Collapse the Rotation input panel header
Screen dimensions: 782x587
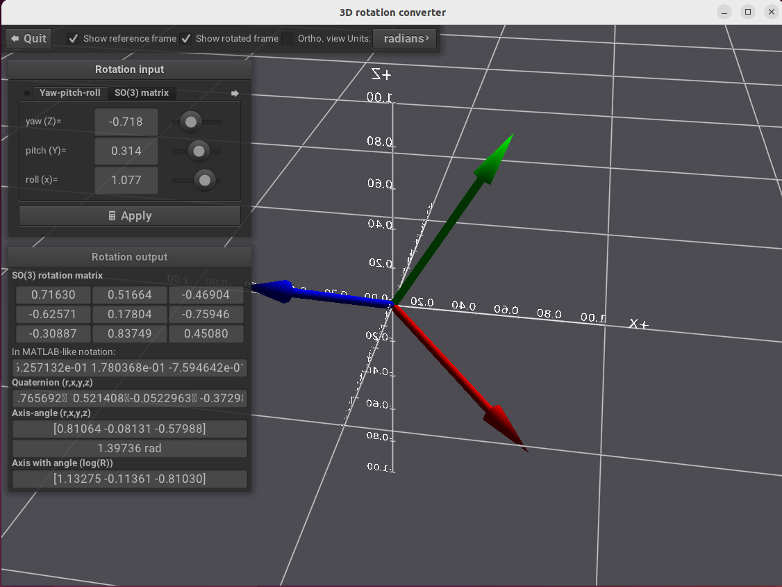[x=130, y=69]
